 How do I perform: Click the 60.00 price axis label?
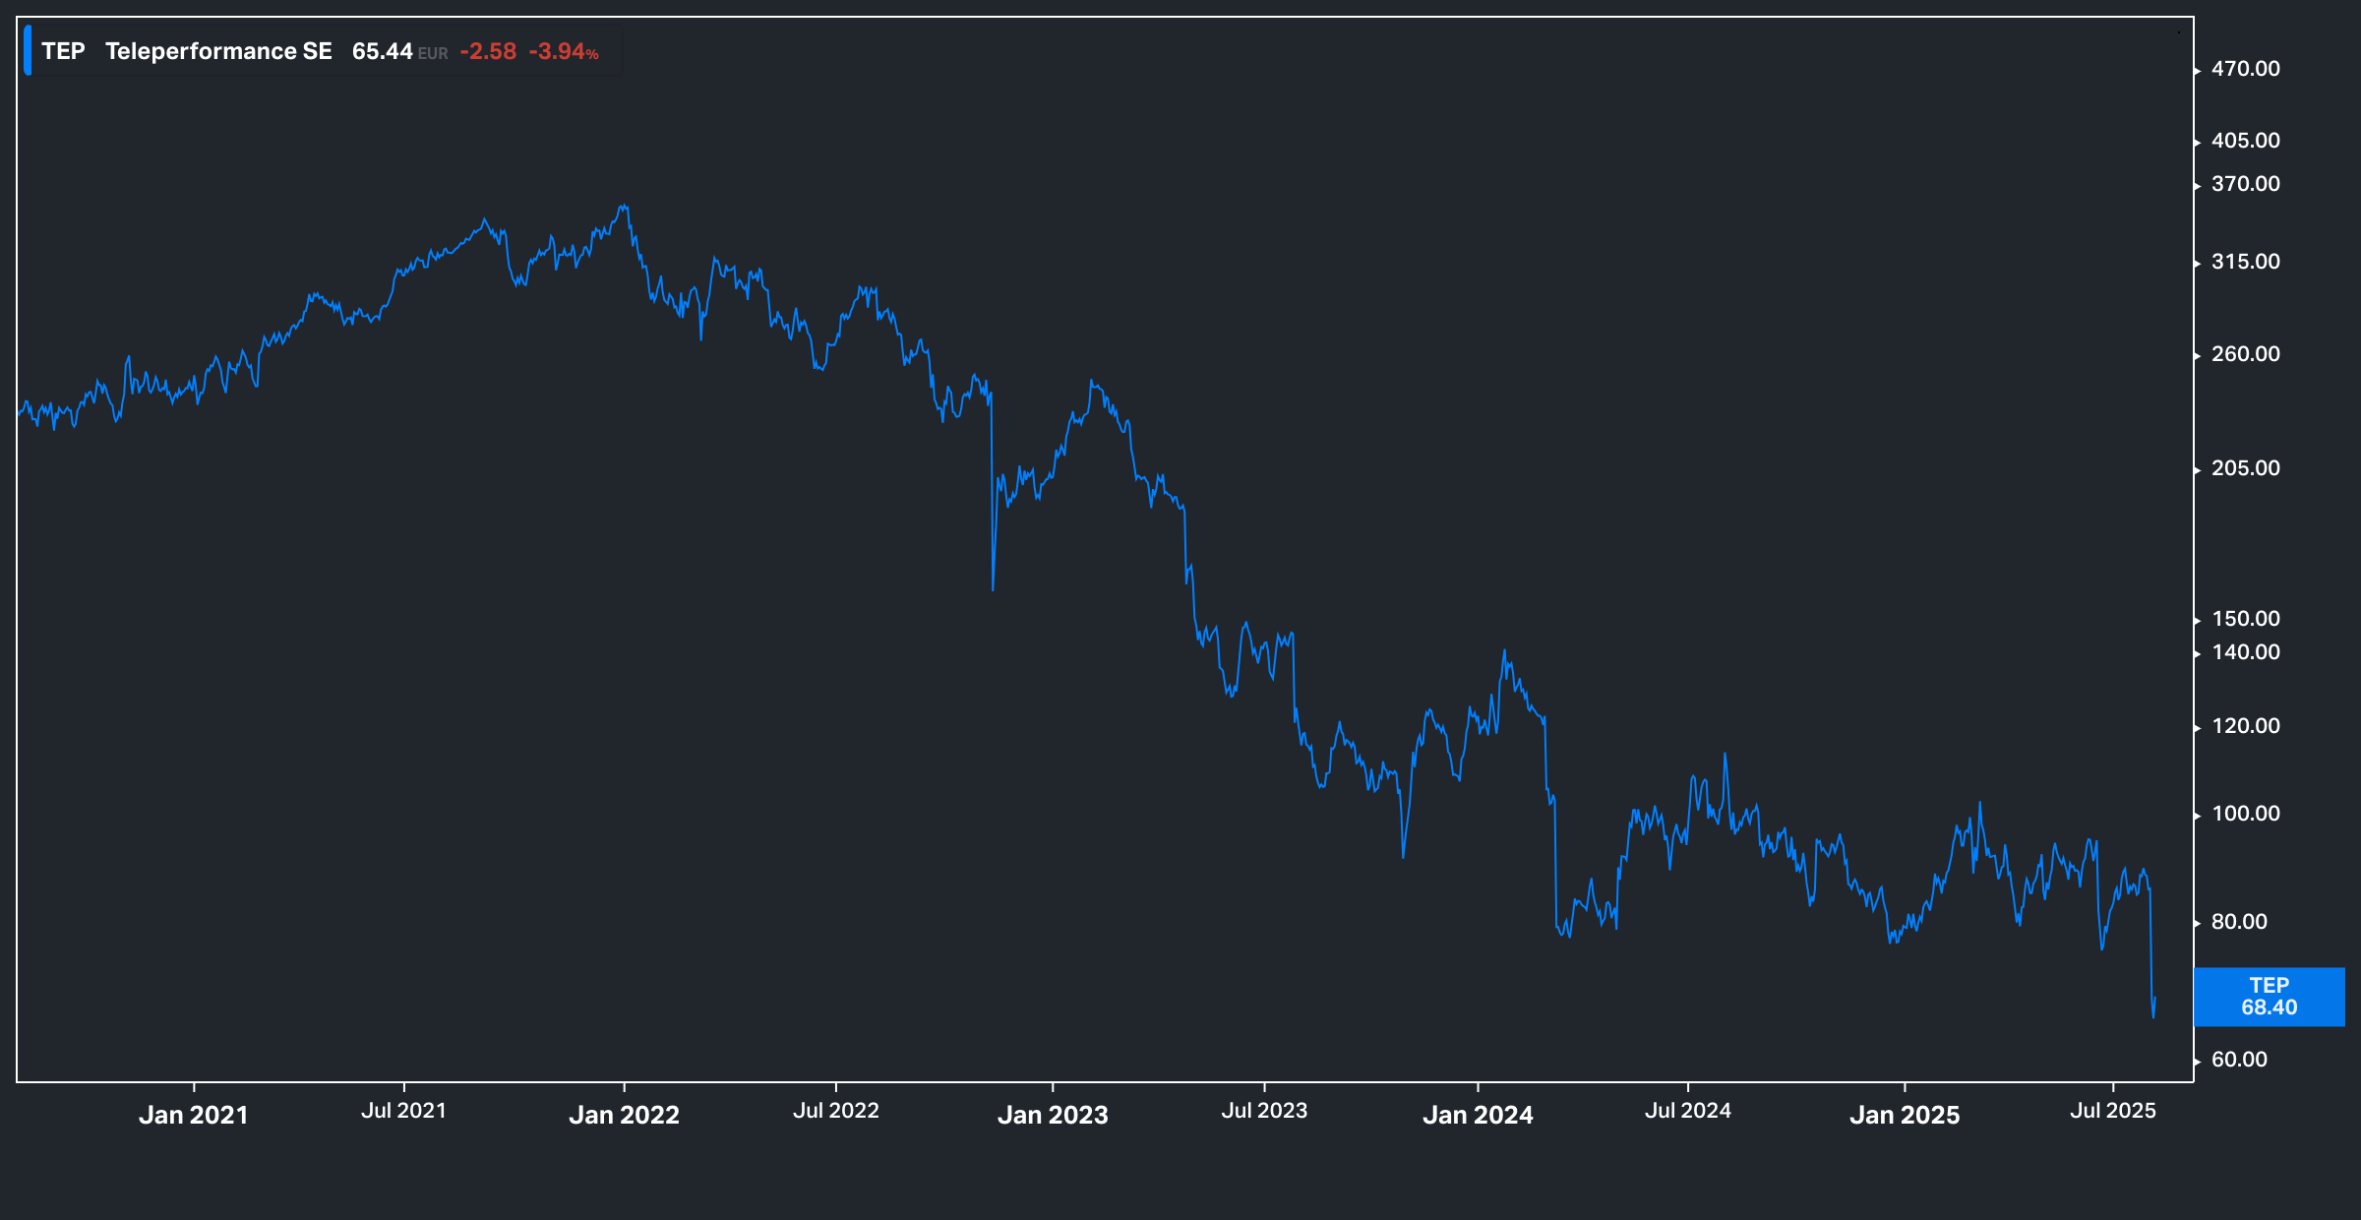2239,1060
